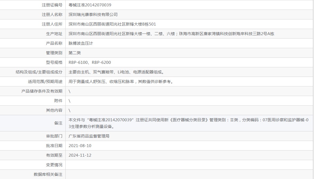Viewport: 315px width, 179px height.
Task: Select the 有效期至 label
Action: pyautogui.click(x=54, y=155)
